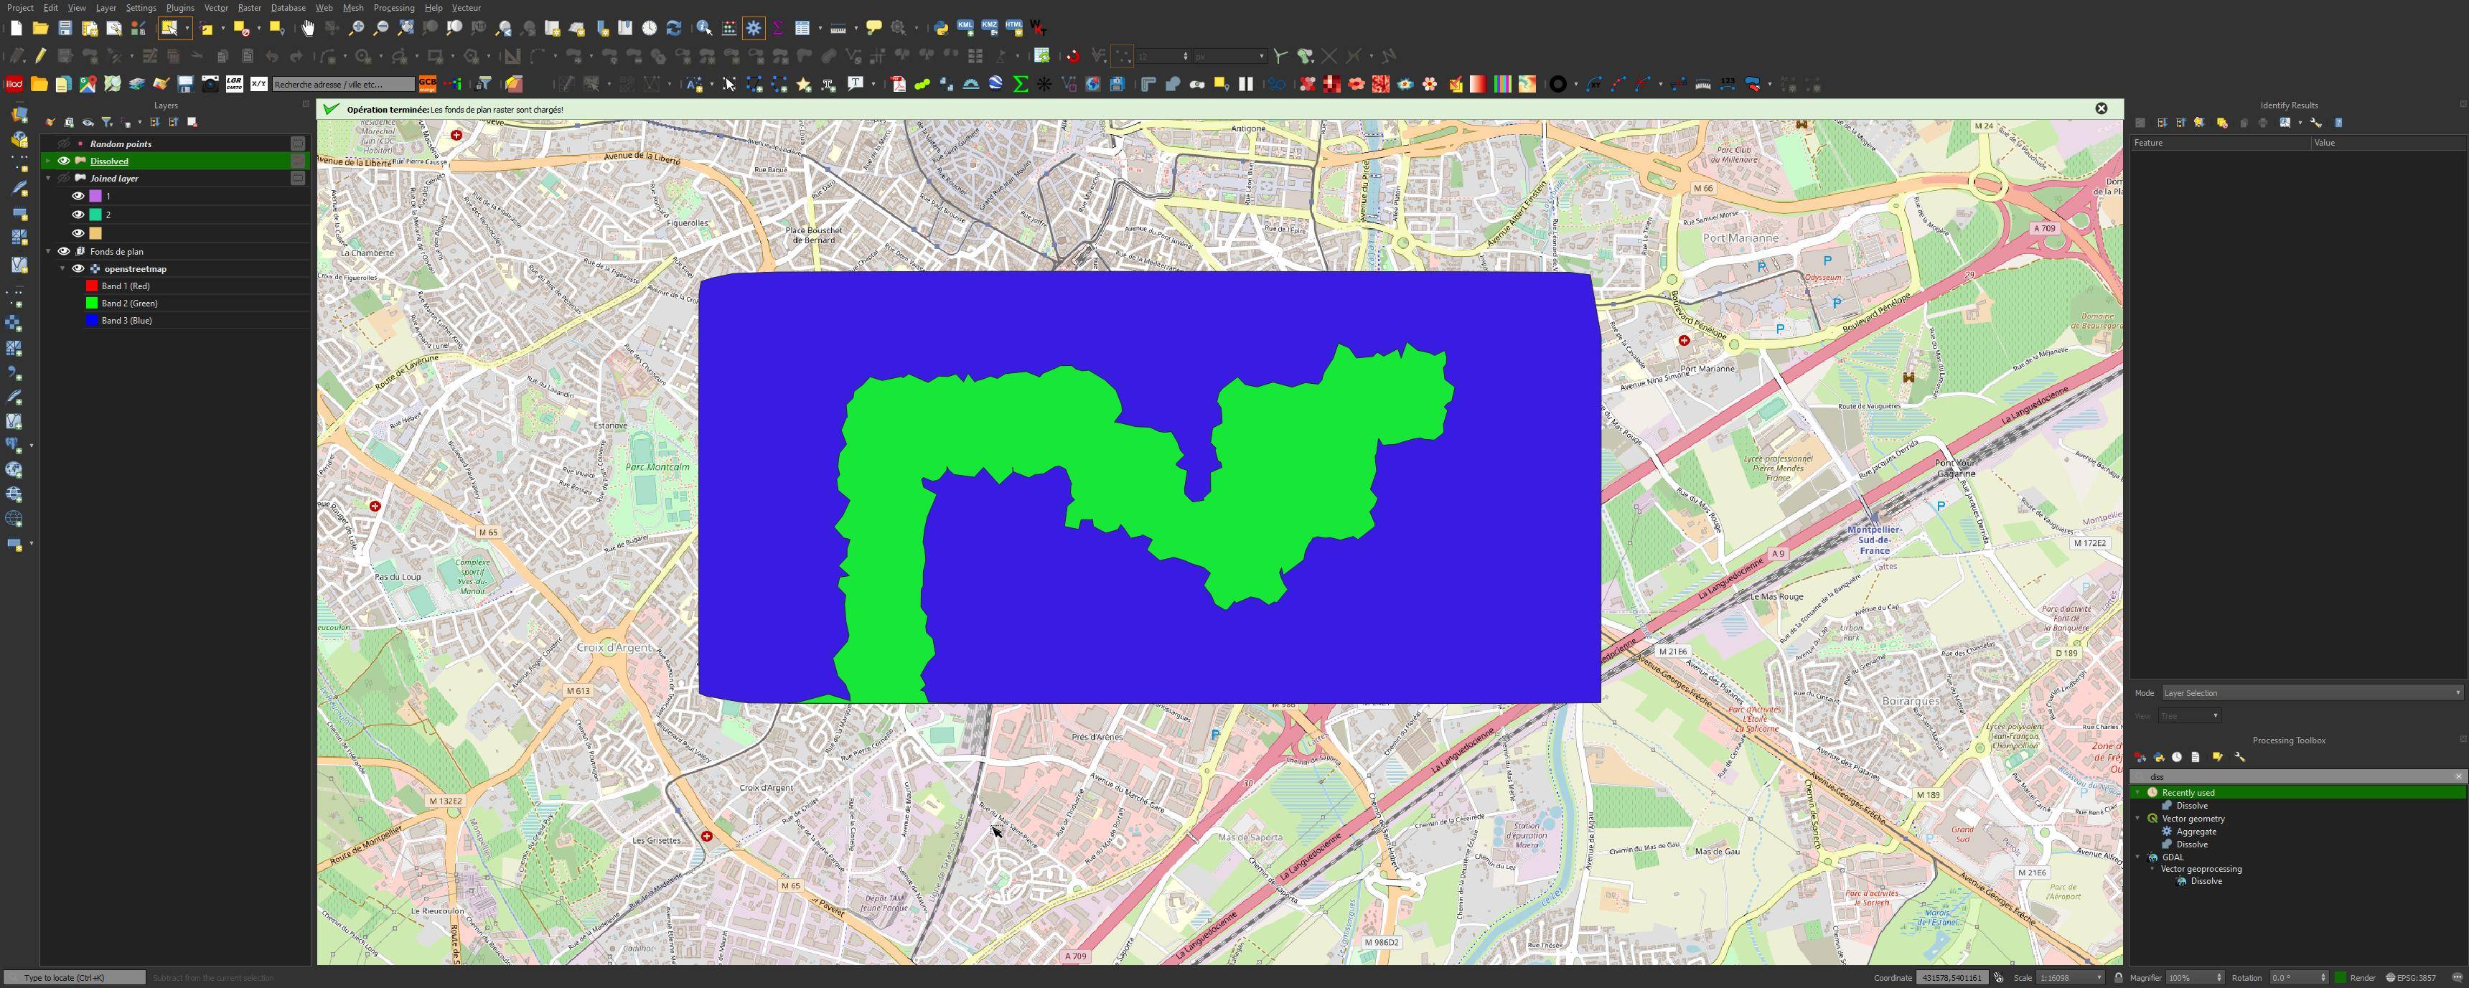Image resolution: width=2469 pixels, height=988 pixels.
Task: Show the Random points layer
Action: point(63,144)
